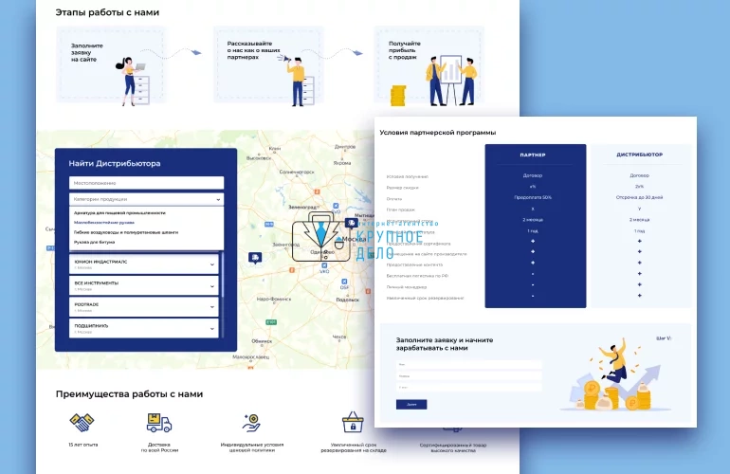
Task: Click the top field of the application form
Action: (469, 365)
